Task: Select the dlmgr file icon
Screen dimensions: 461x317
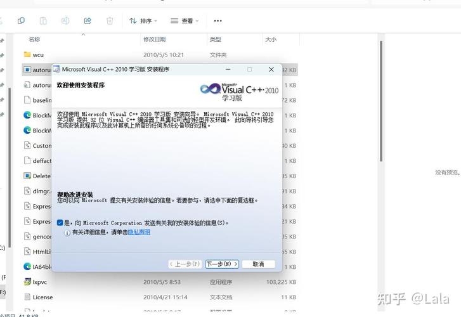Action: (27, 191)
